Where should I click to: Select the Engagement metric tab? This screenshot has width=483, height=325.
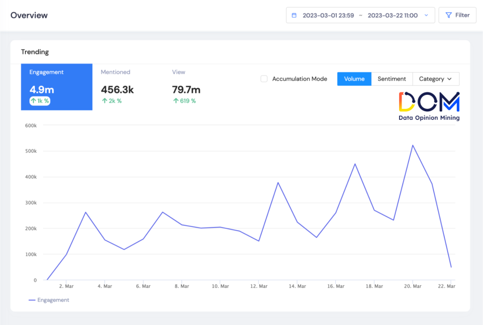coord(57,87)
